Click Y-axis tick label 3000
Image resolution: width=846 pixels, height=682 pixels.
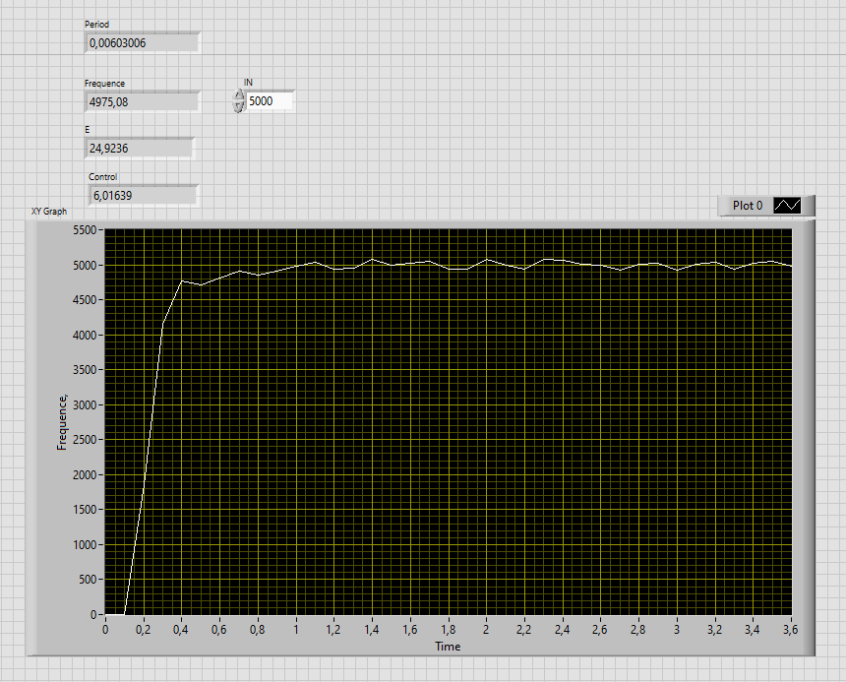(85, 405)
